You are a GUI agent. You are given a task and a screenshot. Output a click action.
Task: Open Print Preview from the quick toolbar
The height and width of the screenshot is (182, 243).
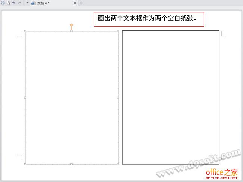[8, 3]
